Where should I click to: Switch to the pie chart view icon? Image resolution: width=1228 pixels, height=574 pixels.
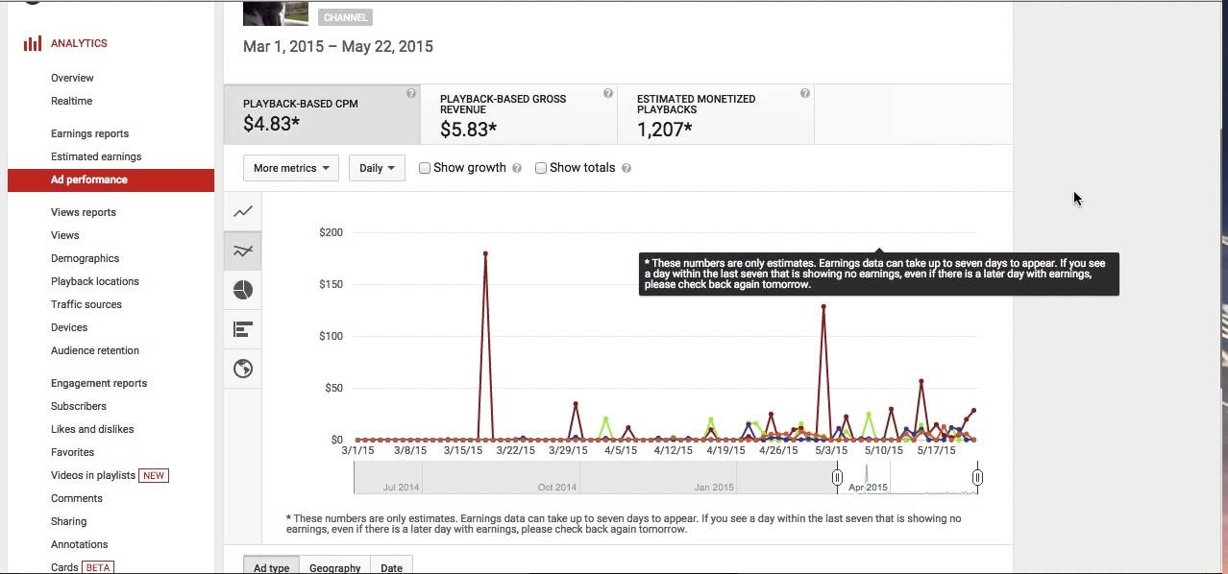243,290
